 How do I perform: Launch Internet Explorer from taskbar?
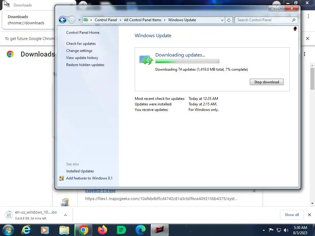[x=26, y=230]
